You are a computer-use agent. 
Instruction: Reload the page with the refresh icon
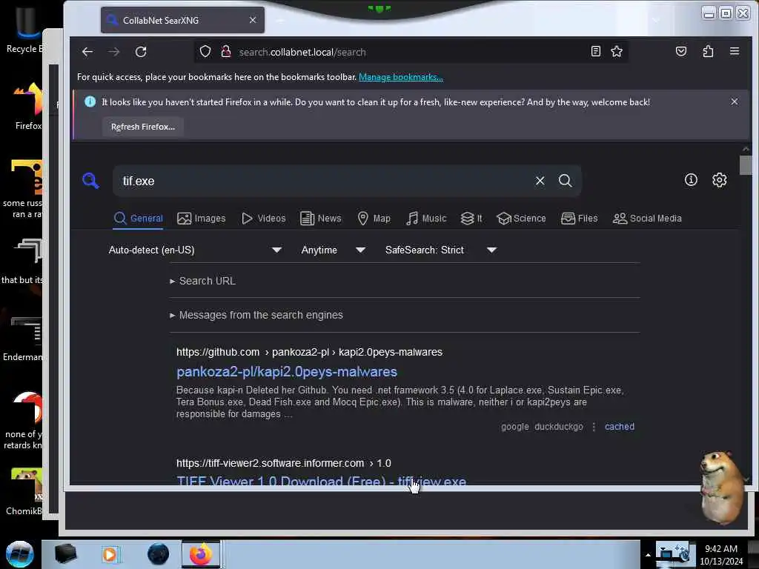coord(141,52)
